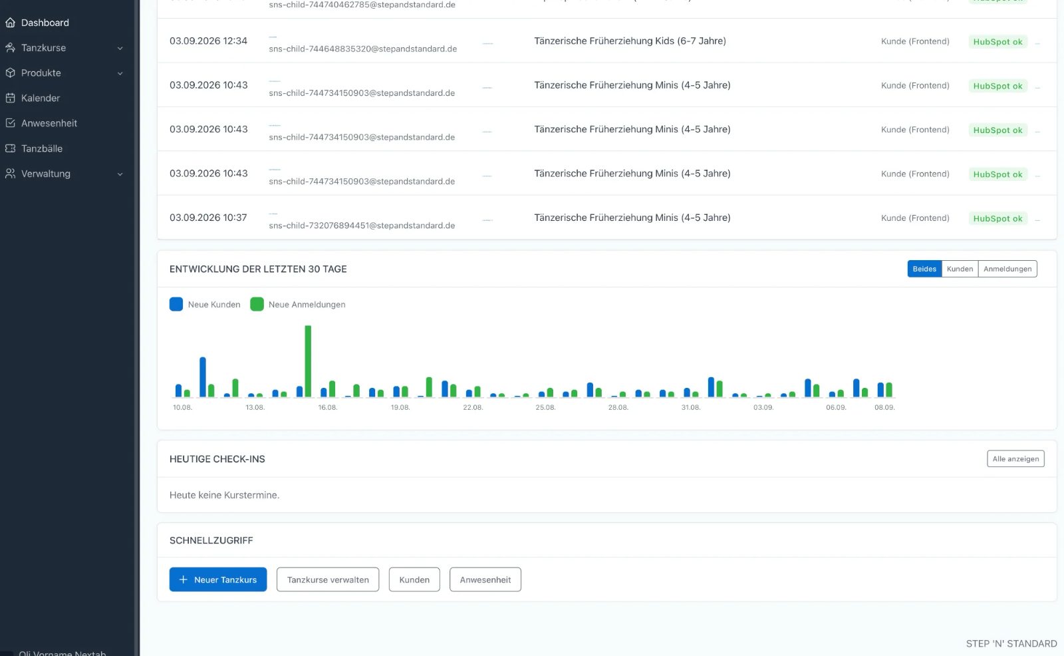Click timestamp 03.09.2026 10:37

pyautogui.click(x=208, y=218)
